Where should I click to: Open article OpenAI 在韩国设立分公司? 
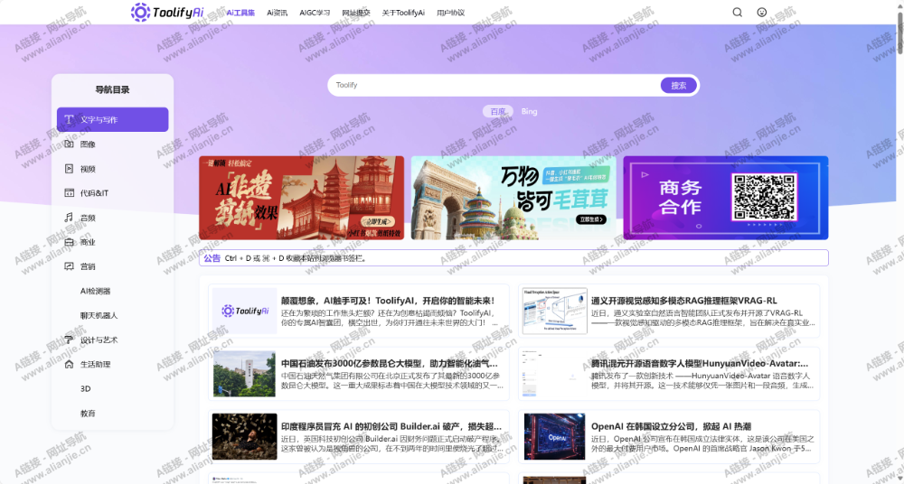(669, 437)
